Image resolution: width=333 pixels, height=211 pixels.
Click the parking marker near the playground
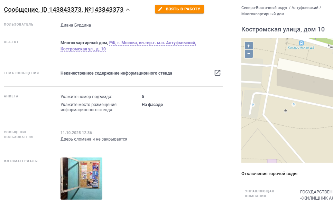(x=294, y=104)
